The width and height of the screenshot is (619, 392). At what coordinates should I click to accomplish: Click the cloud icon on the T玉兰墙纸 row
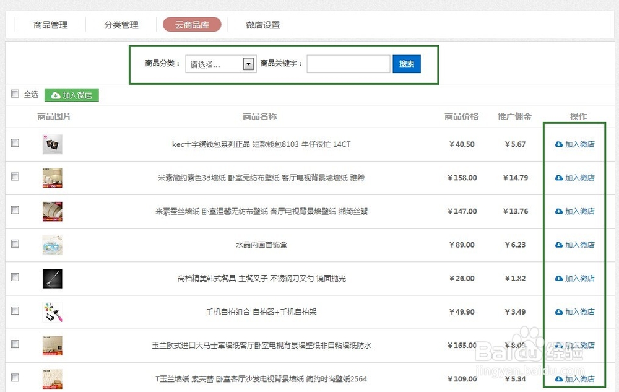coord(560,379)
